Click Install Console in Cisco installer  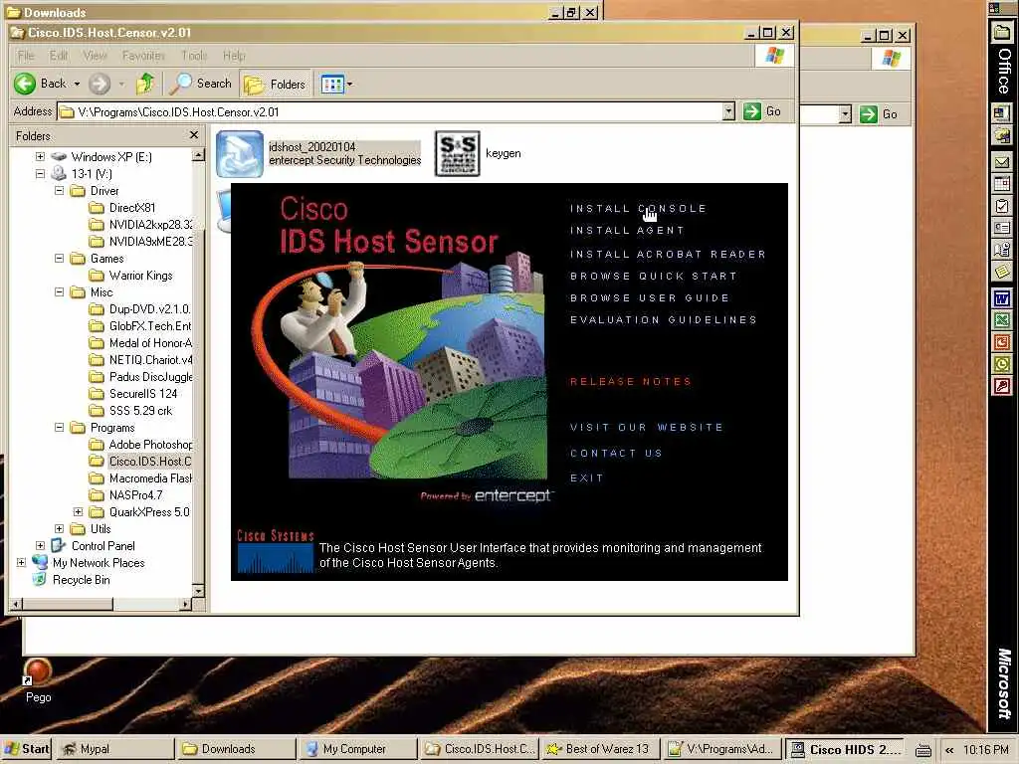tap(638, 209)
